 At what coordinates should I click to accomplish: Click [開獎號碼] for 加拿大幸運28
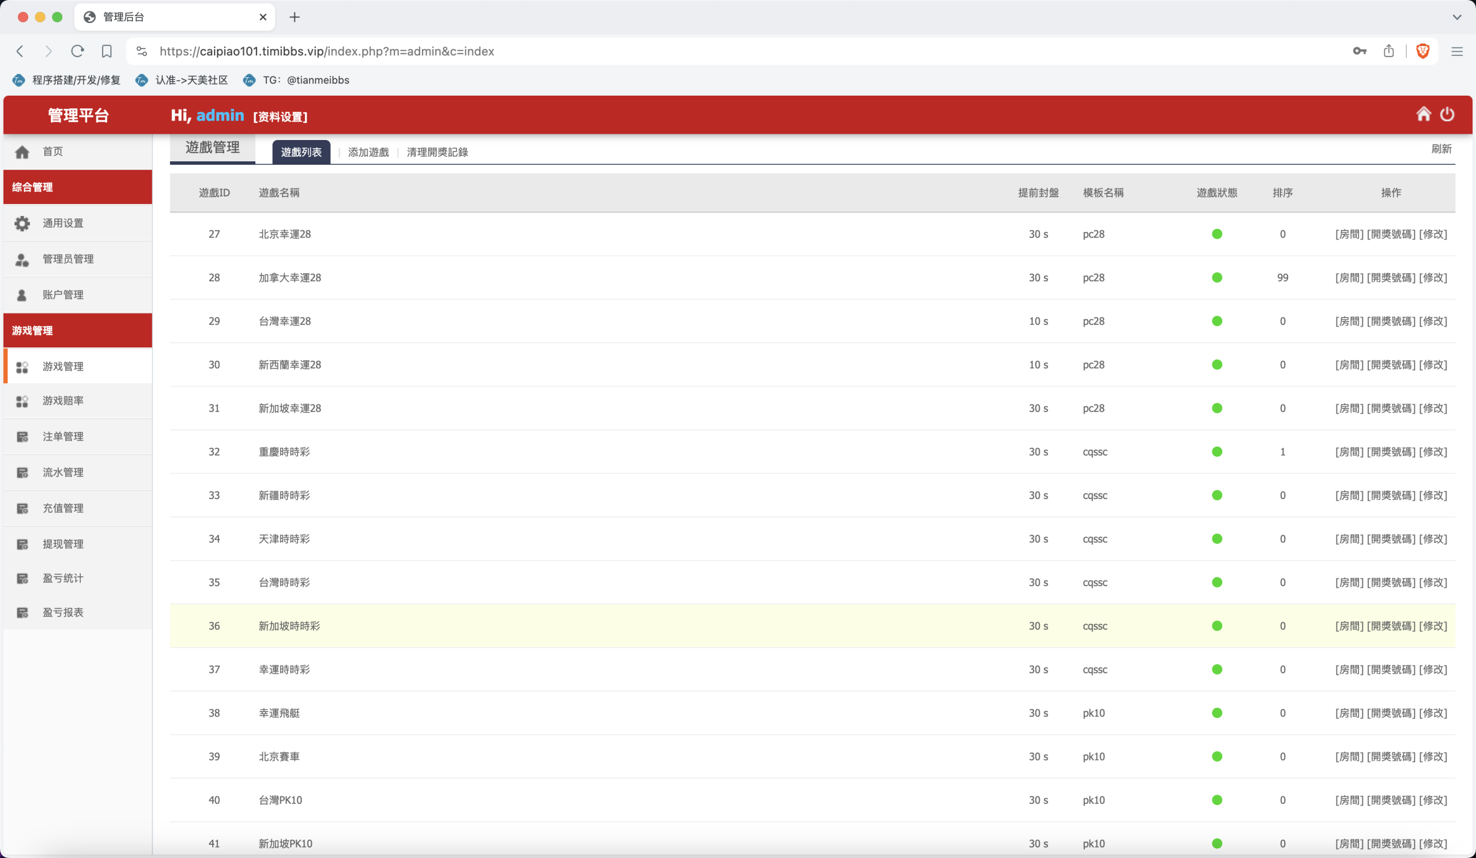click(x=1391, y=277)
